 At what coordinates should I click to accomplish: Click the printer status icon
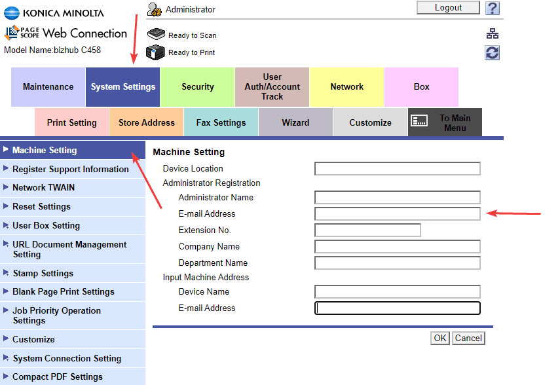click(x=155, y=52)
